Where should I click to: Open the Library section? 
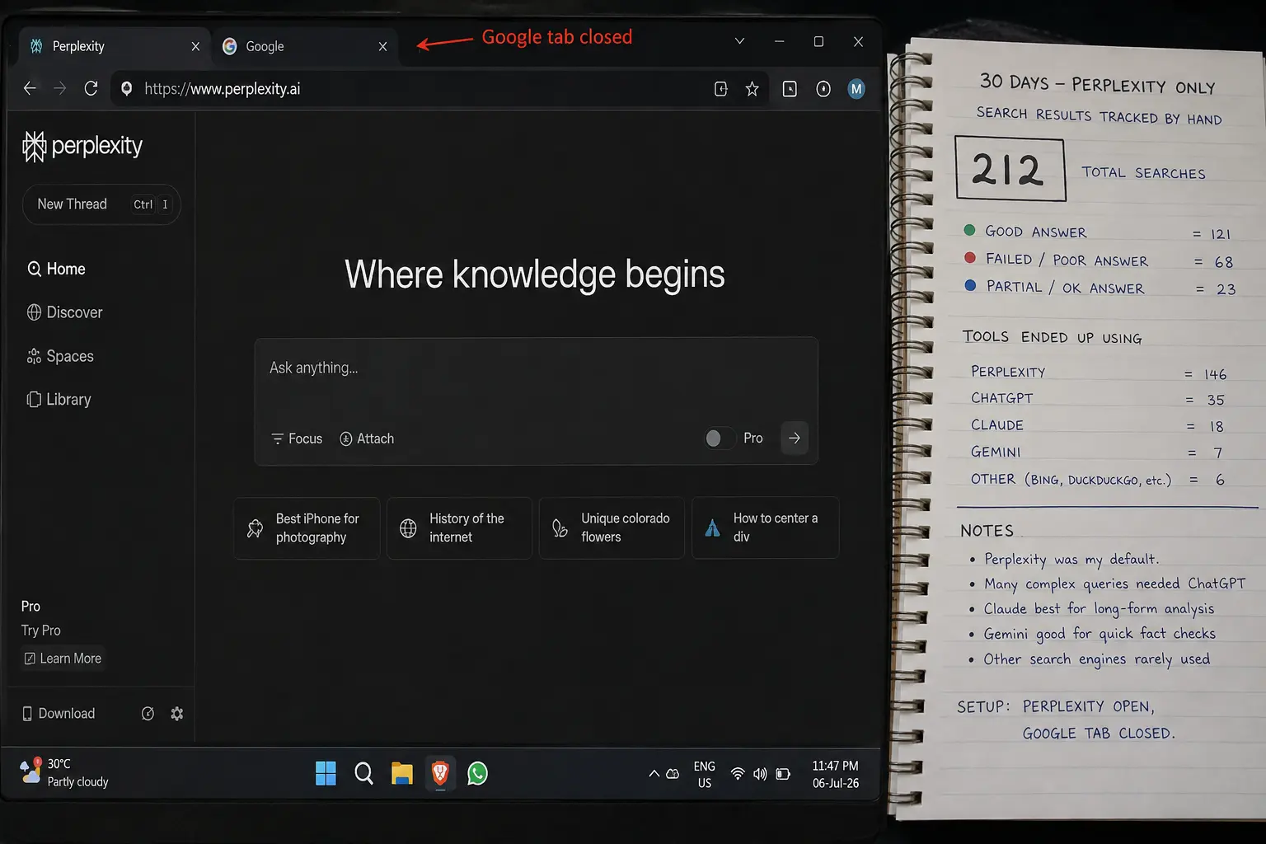(x=59, y=399)
